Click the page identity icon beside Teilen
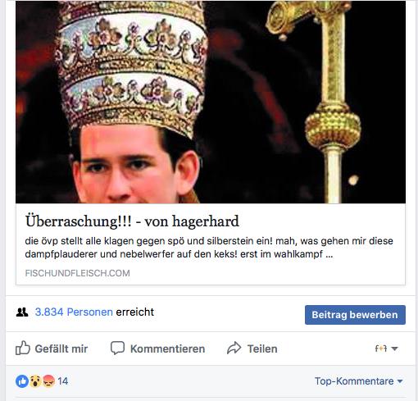 (x=381, y=349)
